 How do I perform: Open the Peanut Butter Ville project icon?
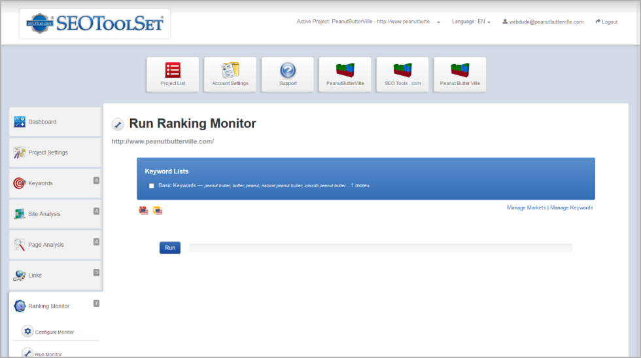pos(460,70)
